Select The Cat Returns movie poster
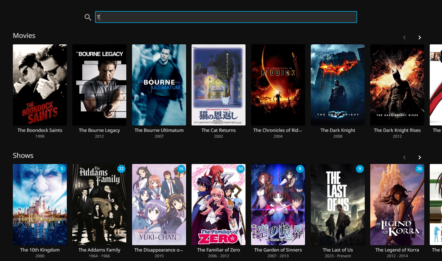The width and height of the screenshot is (442, 261). point(219,85)
